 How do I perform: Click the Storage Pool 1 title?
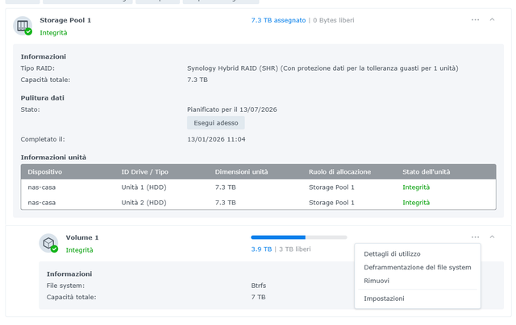(x=65, y=20)
